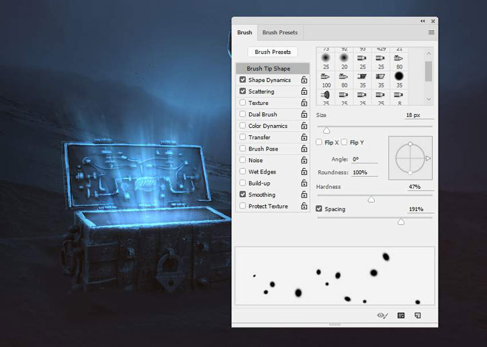The height and width of the screenshot is (347, 487).
Task: Click the brush tip list scroll-down arrow
Action: coord(429,99)
